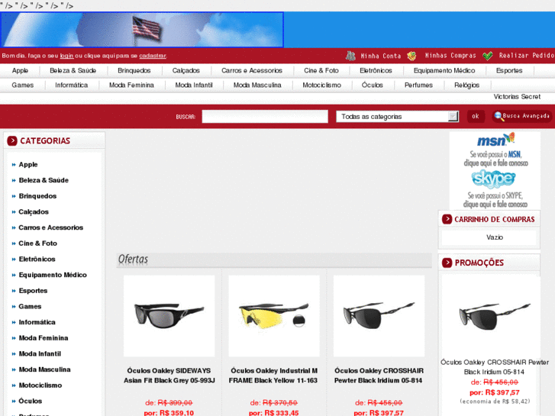Open Oakley Industrial M FRAME yellow image
This screenshot has height=416, width=555.
coord(274,316)
